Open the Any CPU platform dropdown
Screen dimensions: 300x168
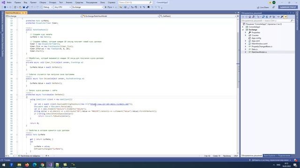[62, 7]
